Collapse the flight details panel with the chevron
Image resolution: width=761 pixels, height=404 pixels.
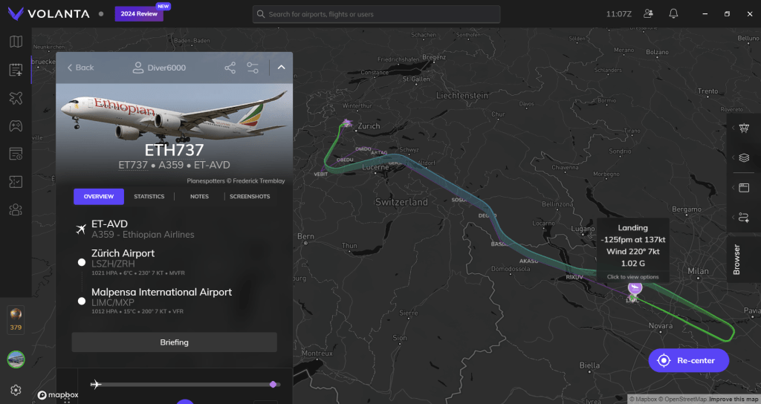(x=281, y=68)
